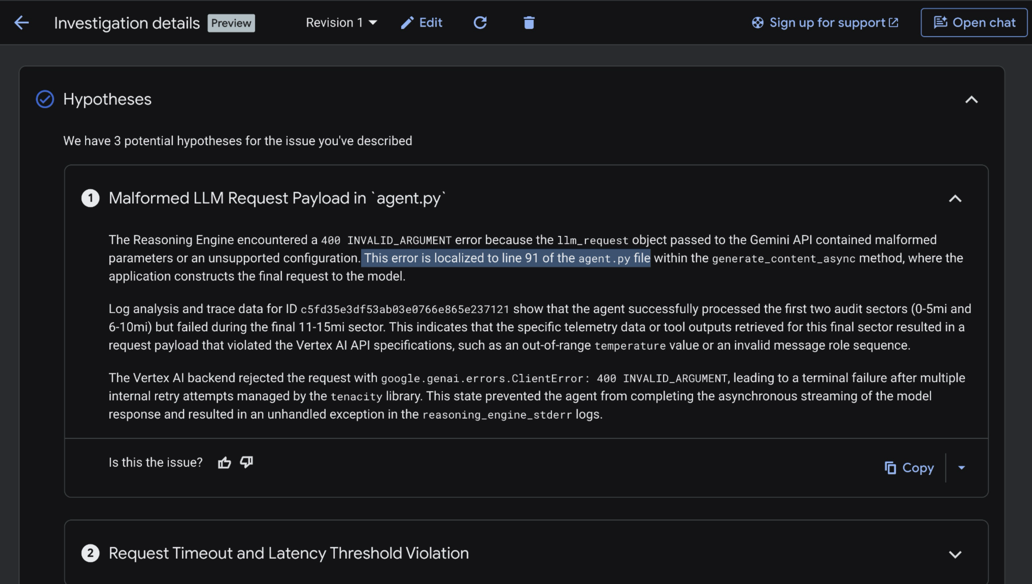Image resolution: width=1032 pixels, height=584 pixels.
Task: Open the Copy options dropdown arrow
Action: (x=961, y=468)
